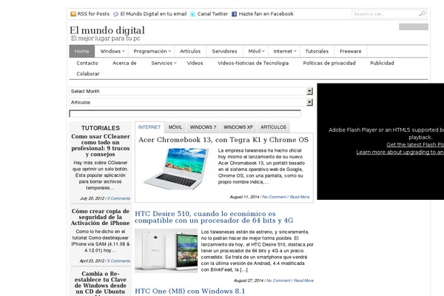Image resolution: width=444 pixels, height=296 pixels.
Task: Switch to the WINDOWS XP tab
Action: pos(238,127)
